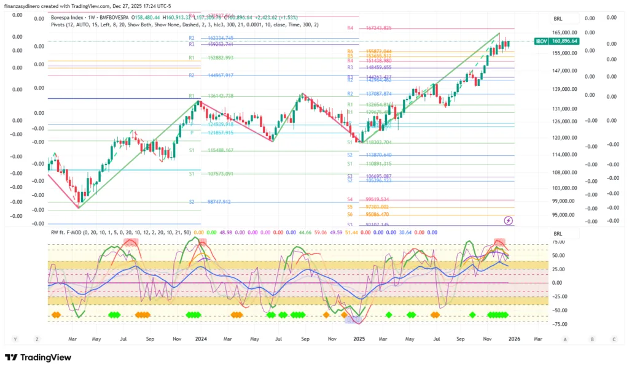Open the BRL currency selector on the main chart
Screen dimensions: 629x370
558,18
